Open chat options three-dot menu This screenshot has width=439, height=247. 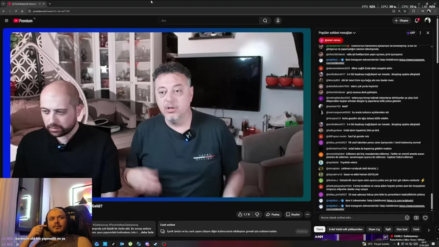tap(420, 33)
